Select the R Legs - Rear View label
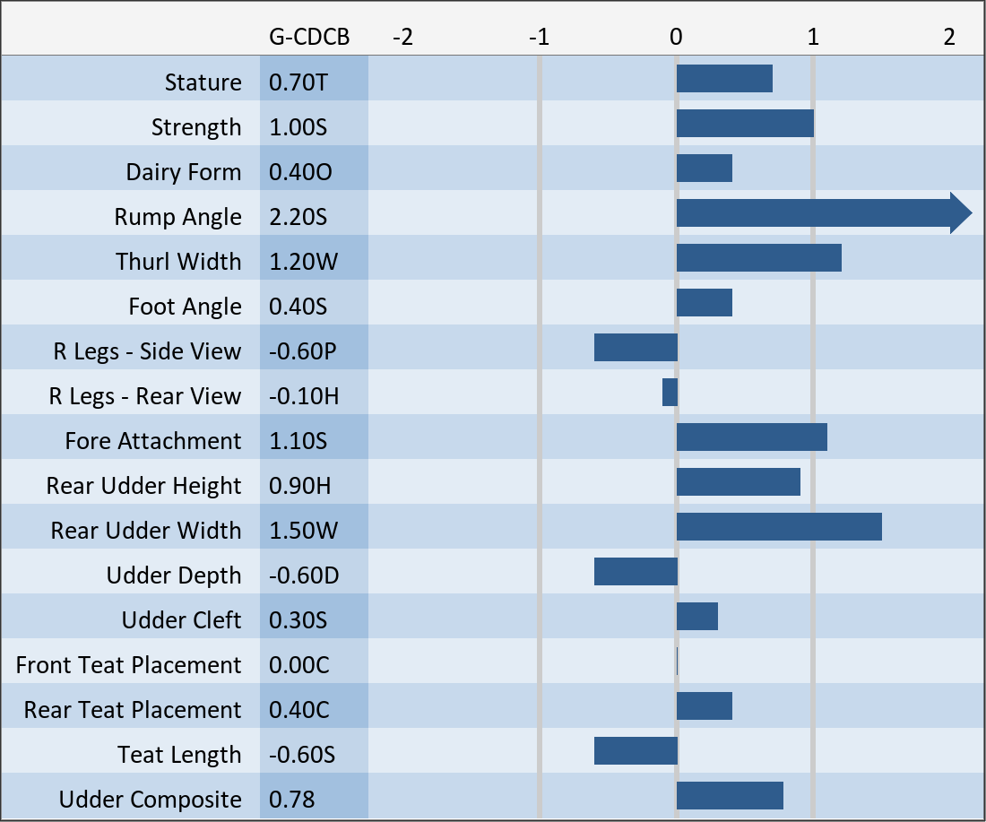986x822 pixels. 145,396
